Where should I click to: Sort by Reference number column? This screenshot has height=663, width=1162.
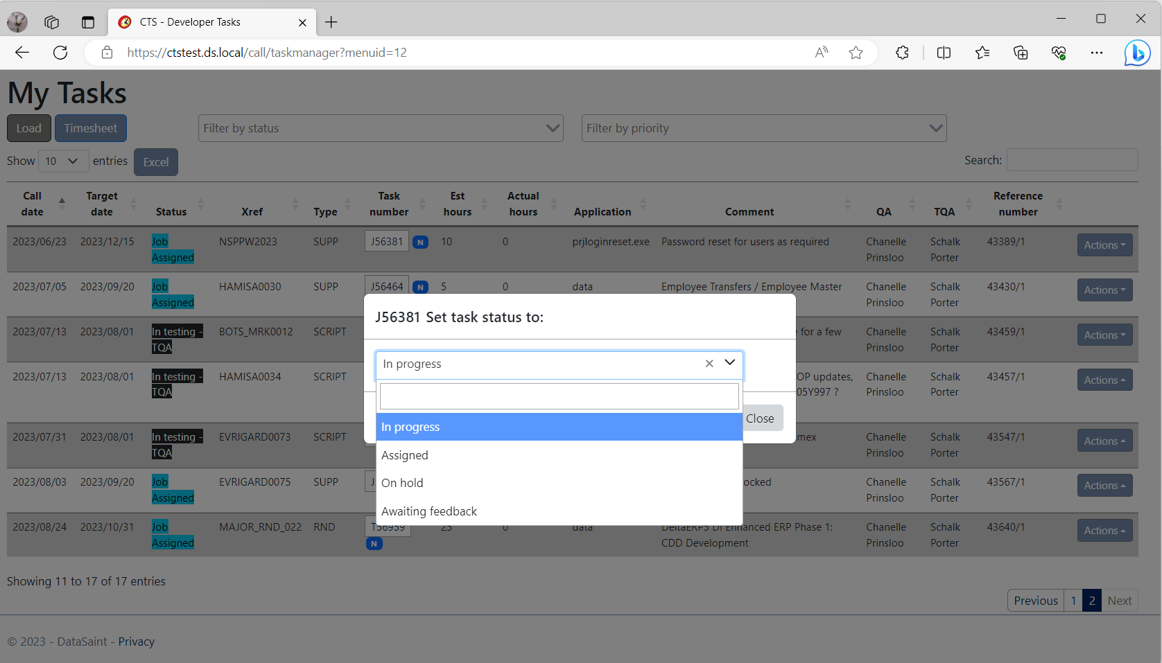[1059, 204]
